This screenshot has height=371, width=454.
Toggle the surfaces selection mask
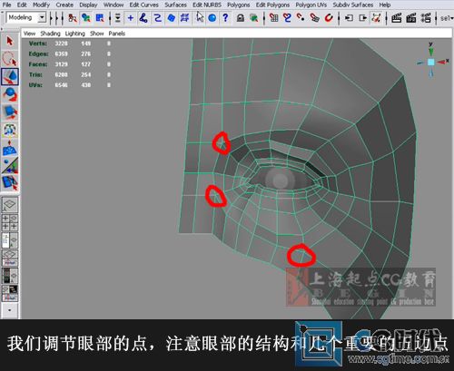coord(171,18)
